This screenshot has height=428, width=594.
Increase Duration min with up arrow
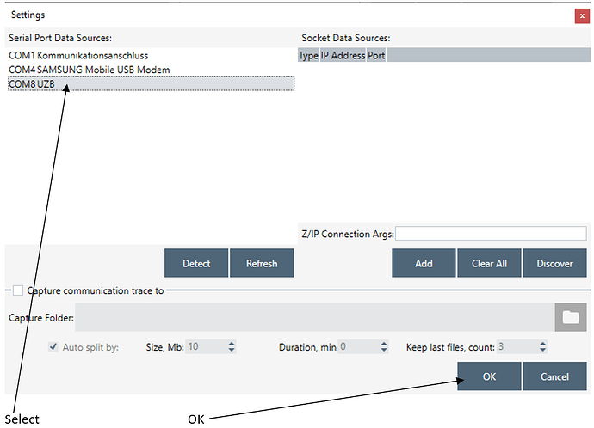[x=383, y=344]
